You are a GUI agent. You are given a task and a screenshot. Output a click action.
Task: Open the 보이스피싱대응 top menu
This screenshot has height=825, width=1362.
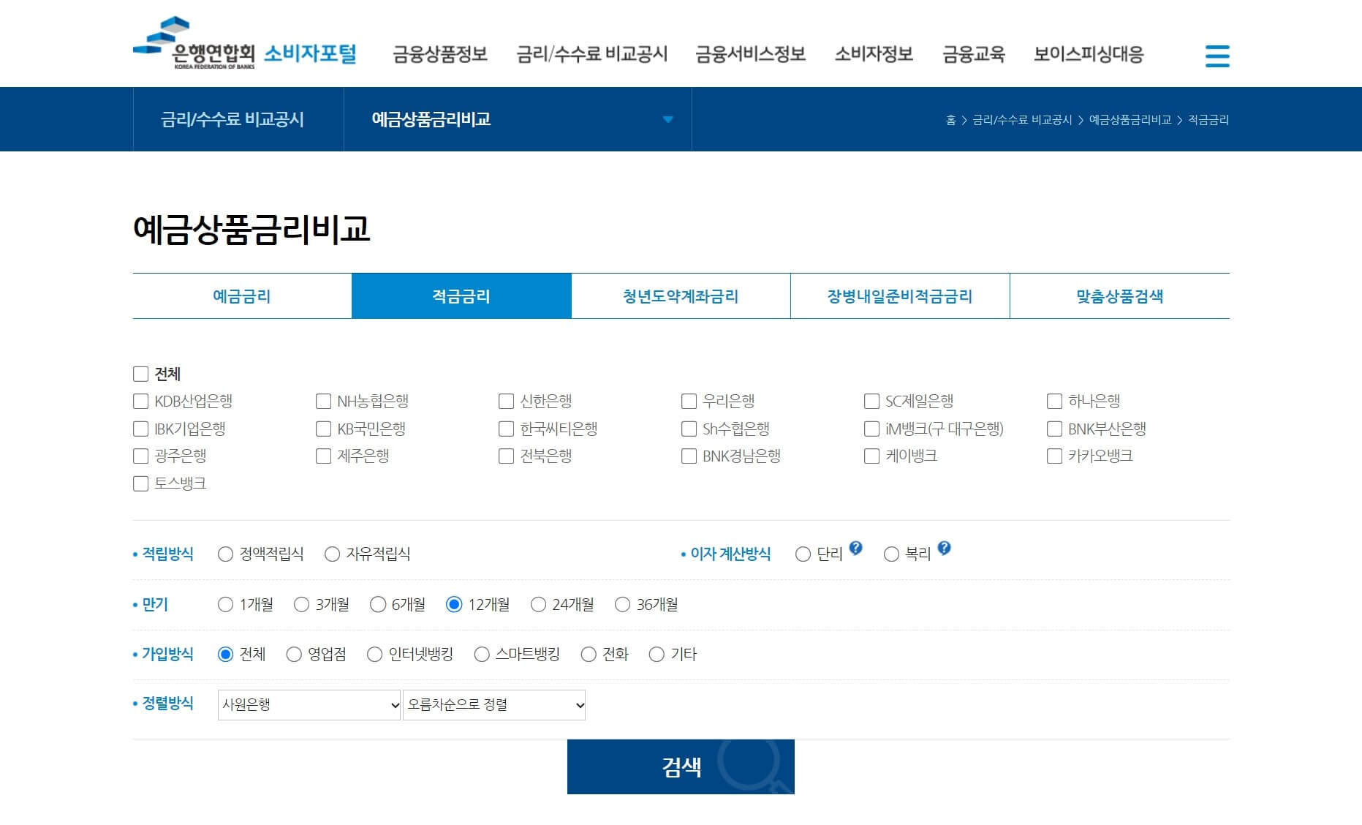[x=1090, y=55]
